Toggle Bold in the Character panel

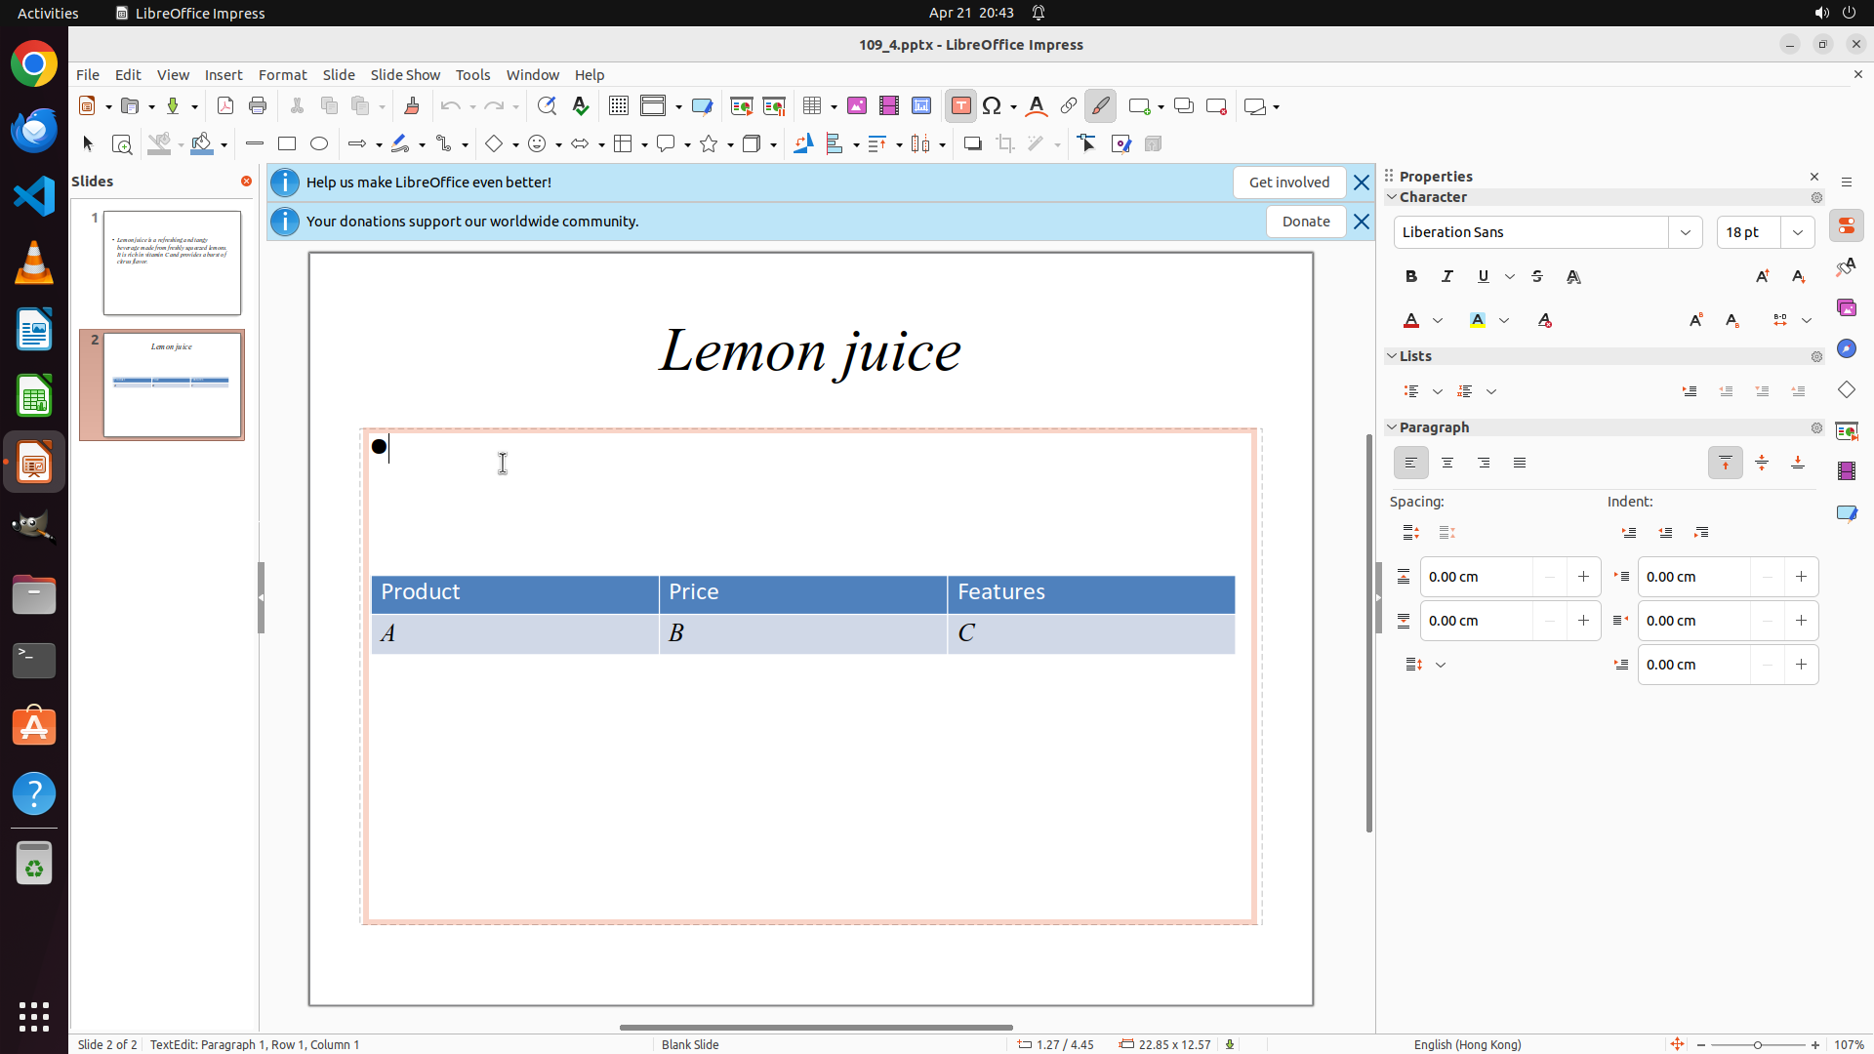1411,277
